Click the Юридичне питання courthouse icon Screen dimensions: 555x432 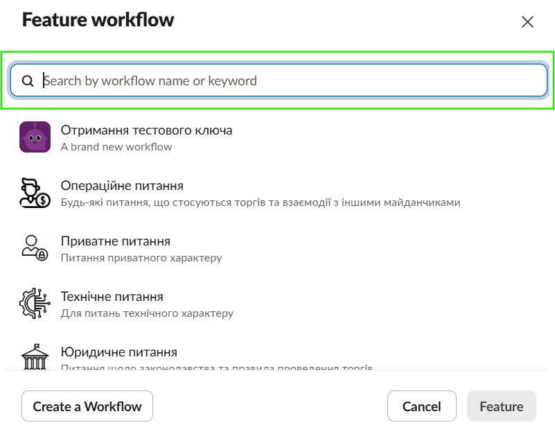click(x=35, y=358)
